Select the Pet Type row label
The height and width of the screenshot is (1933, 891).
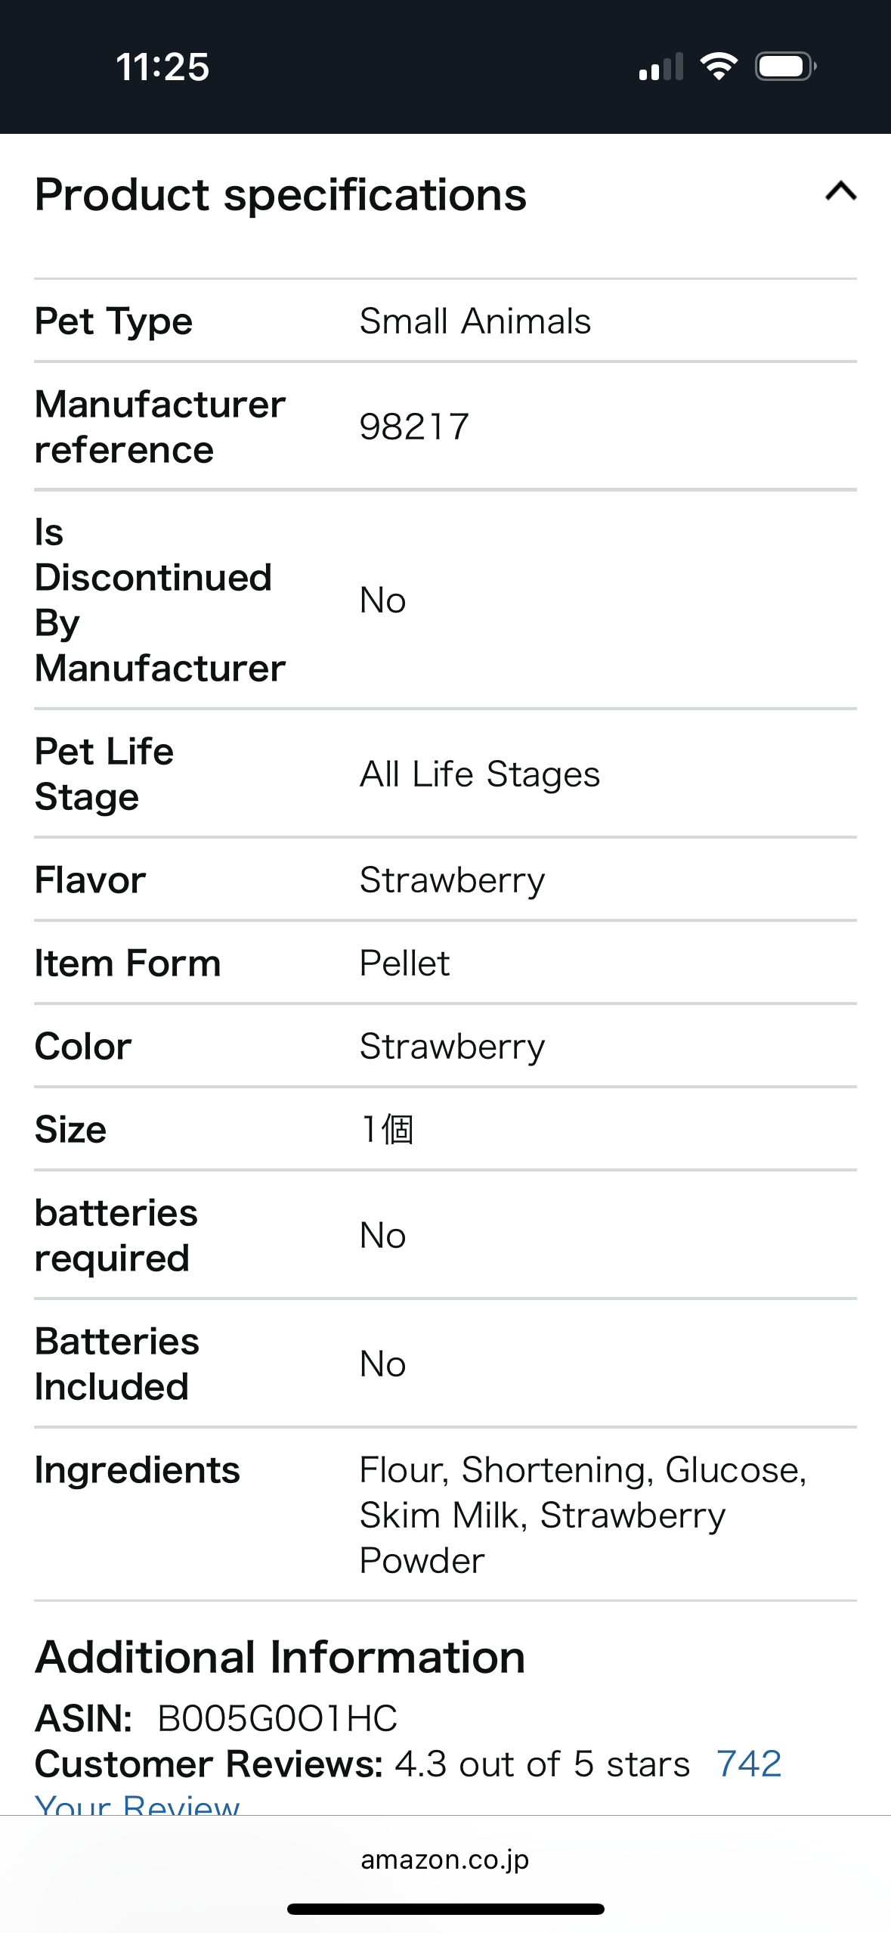click(x=114, y=321)
